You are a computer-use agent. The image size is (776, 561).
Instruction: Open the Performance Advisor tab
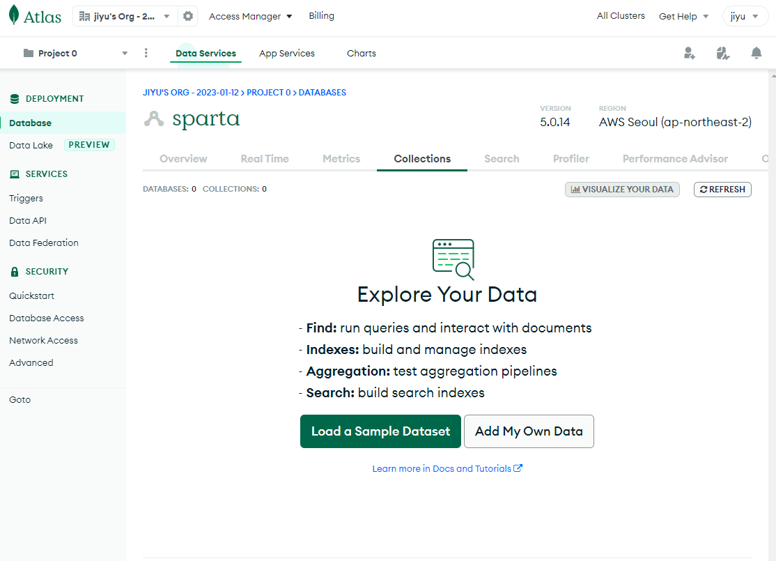[x=675, y=159]
